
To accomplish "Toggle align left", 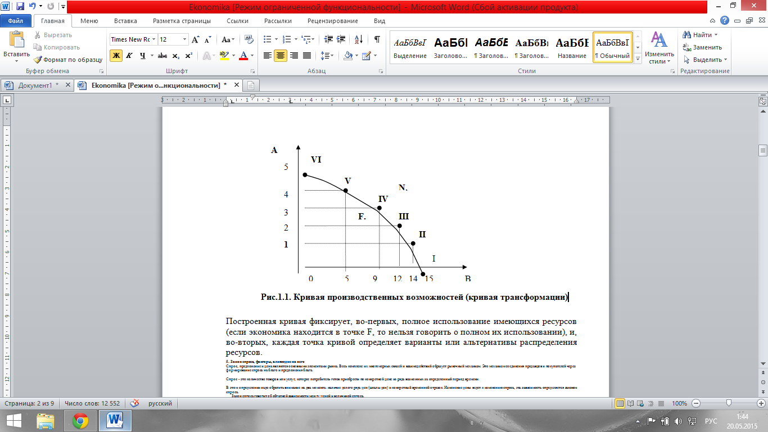I will [268, 56].
